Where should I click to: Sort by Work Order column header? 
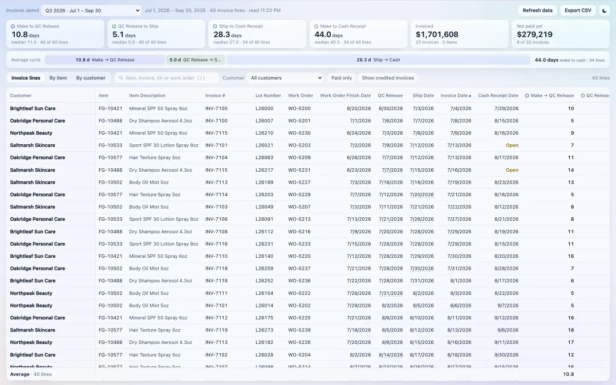tap(301, 95)
